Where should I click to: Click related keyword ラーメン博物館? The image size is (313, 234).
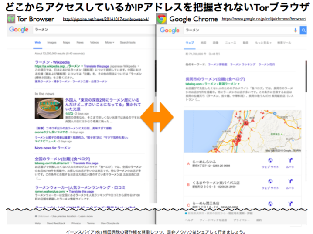point(218,64)
